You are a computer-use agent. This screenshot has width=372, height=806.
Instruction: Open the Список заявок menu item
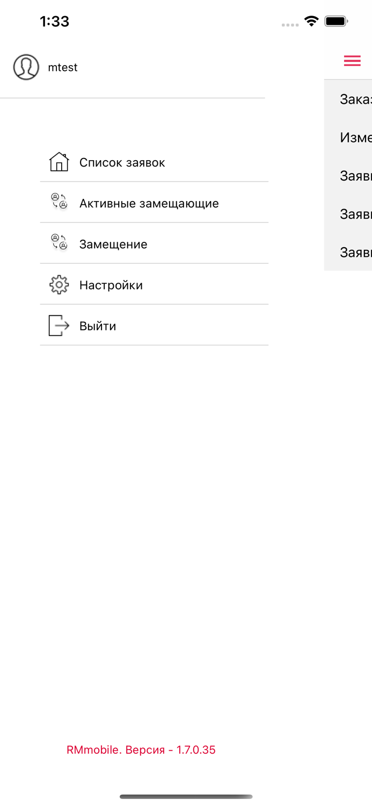(154, 162)
